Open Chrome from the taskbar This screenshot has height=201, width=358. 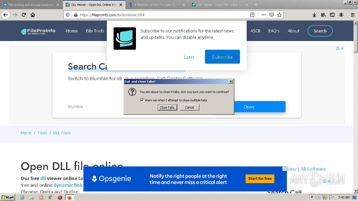tap(50, 197)
